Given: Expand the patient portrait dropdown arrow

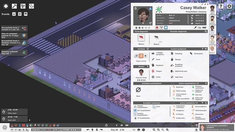Looking at the screenshot, I should [x=143, y=23].
